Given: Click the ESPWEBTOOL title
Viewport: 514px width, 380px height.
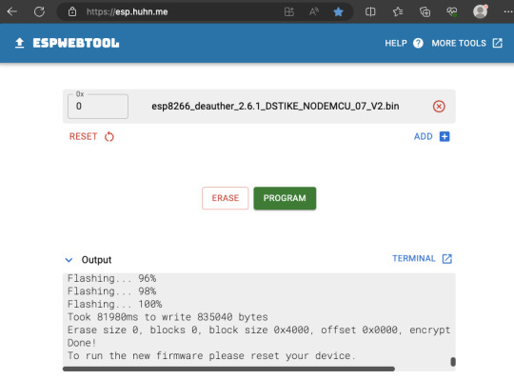Looking at the screenshot, I should click(76, 43).
